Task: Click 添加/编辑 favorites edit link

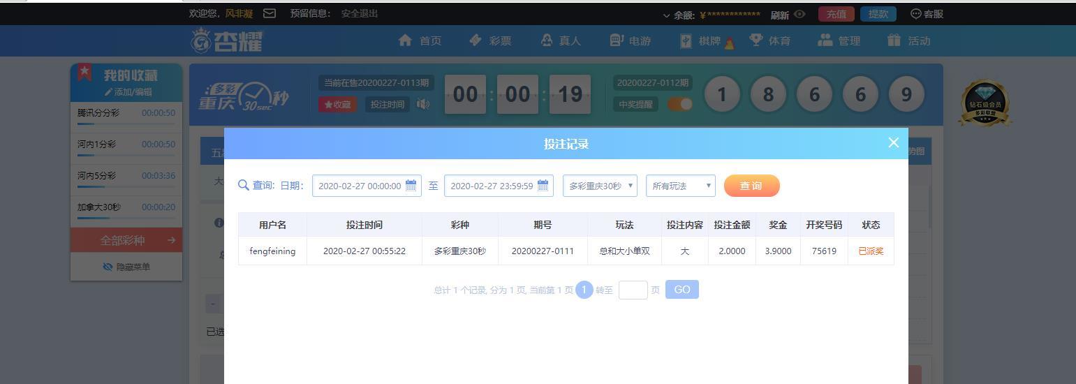Action: 128,92
